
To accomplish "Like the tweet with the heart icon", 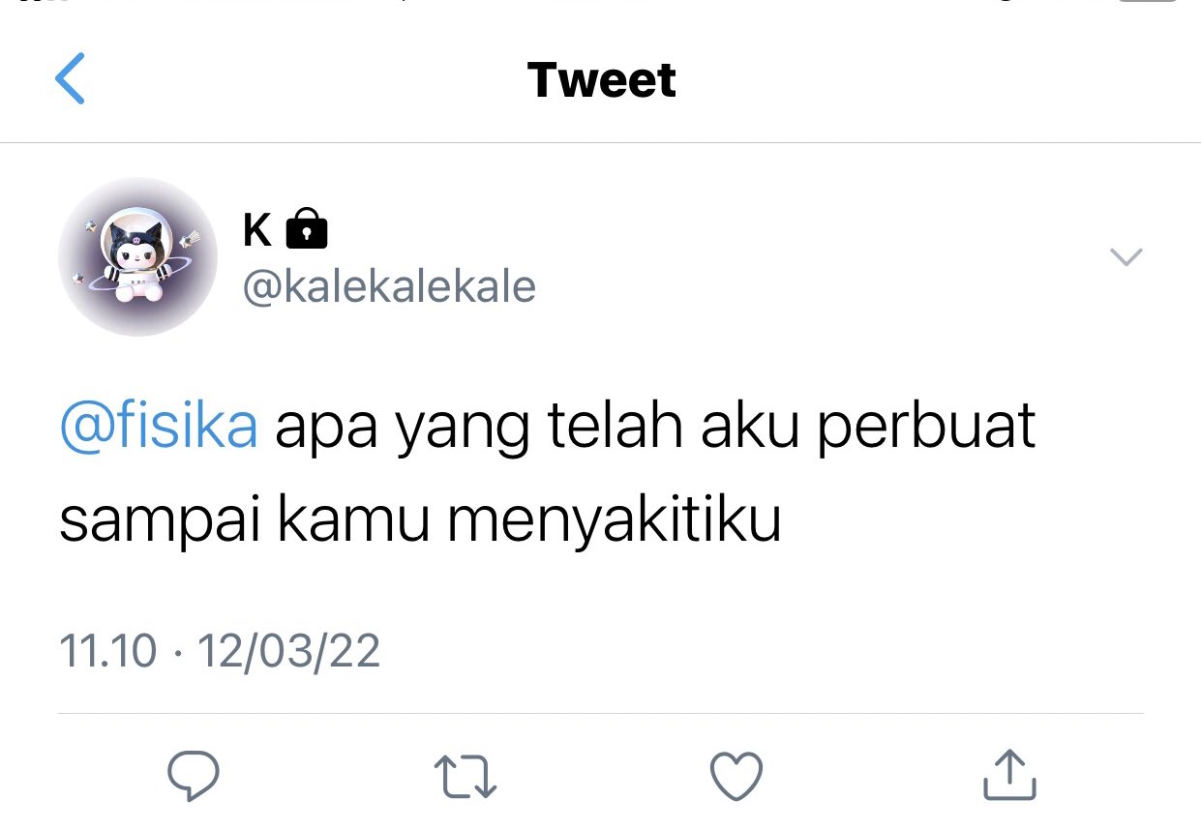I will point(736,776).
